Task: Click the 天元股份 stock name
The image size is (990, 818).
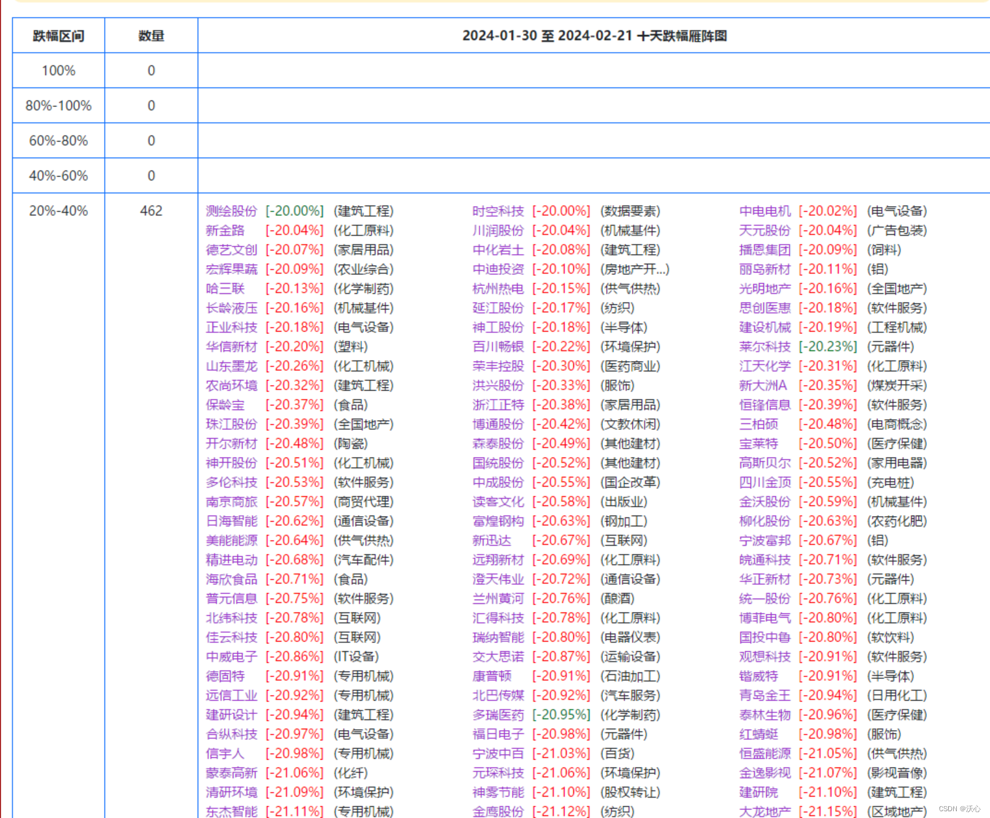Action: 765,231
